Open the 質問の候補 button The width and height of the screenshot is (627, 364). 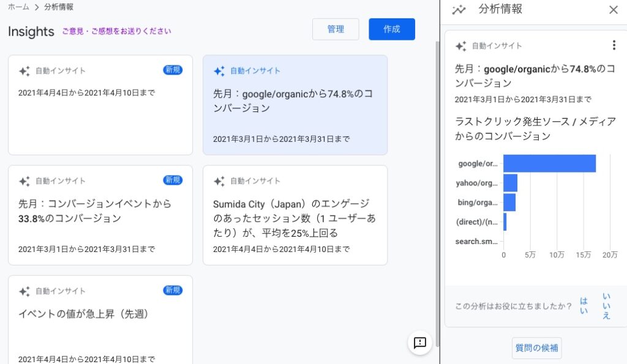tap(536, 348)
